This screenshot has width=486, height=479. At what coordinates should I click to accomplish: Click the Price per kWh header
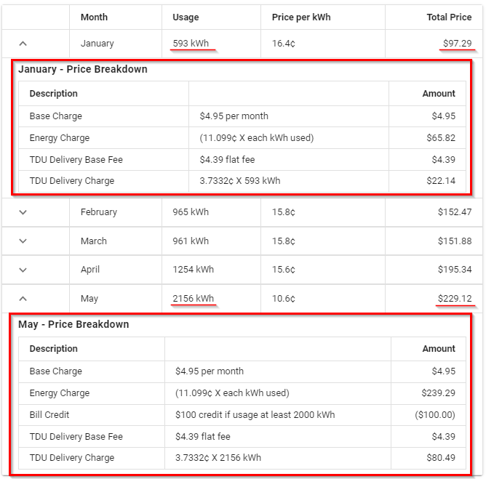tap(301, 17)
